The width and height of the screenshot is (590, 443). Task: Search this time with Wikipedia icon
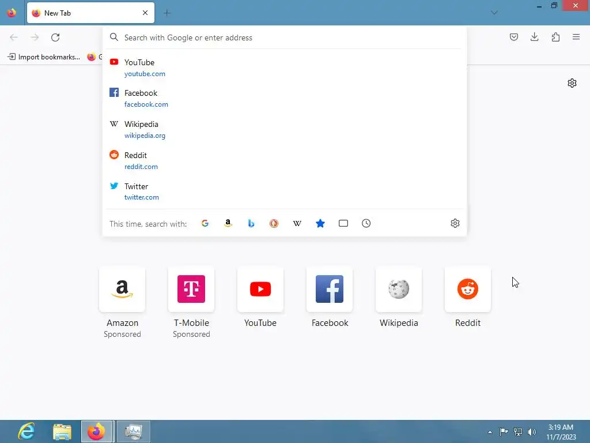pos(297,223)
